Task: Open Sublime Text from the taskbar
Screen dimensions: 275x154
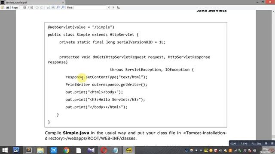Action: (29, 150)
